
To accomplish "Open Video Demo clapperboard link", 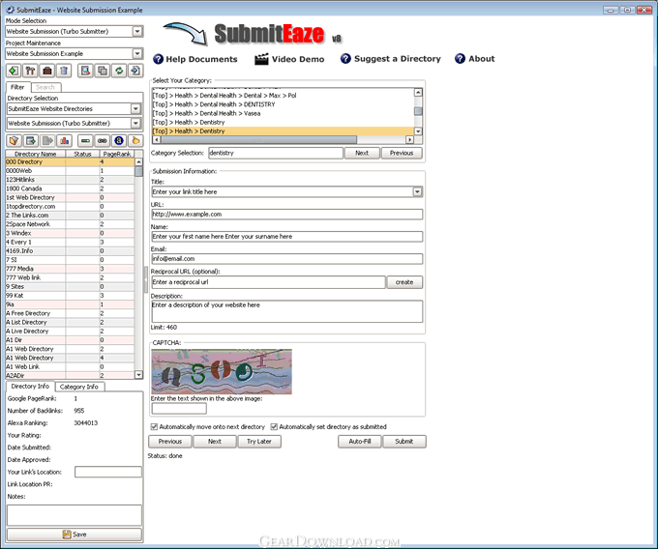I will [x=288, y=59].
